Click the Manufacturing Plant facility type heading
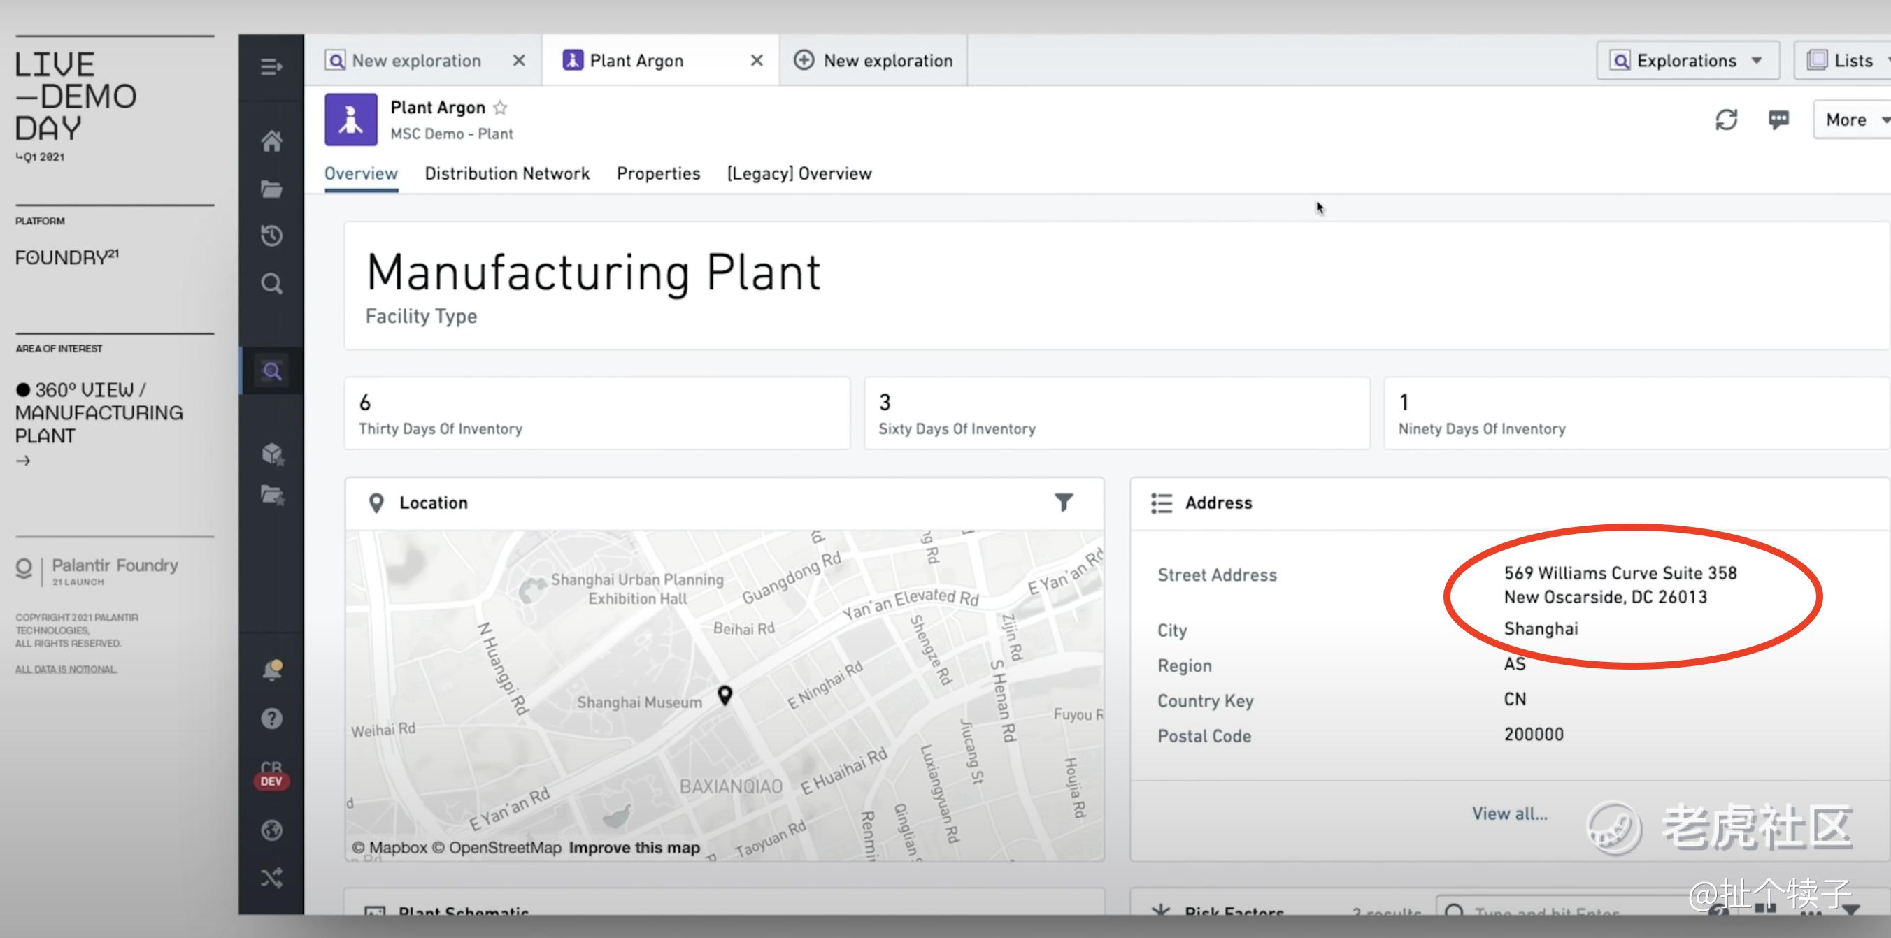Viewport: 1891px width, 938px height. point(593,273)
